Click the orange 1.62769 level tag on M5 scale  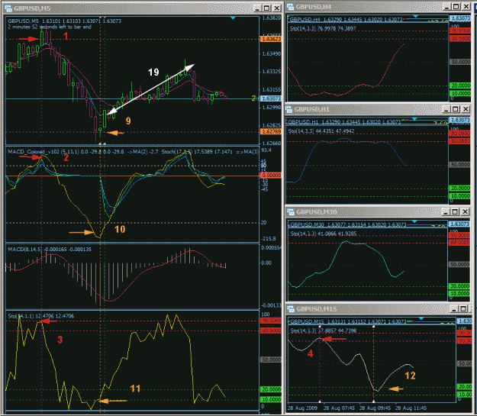click(271, 132)
